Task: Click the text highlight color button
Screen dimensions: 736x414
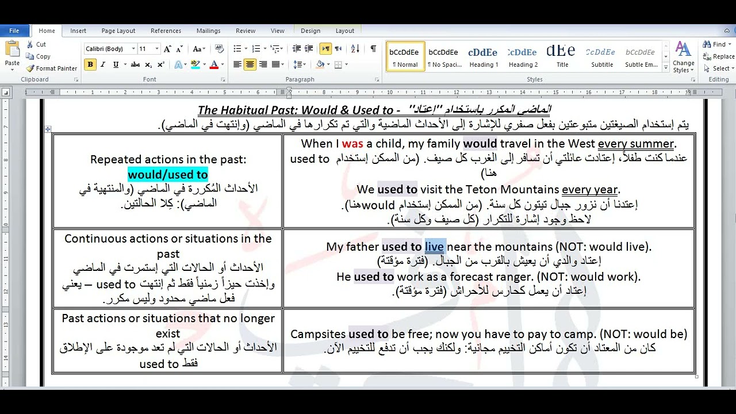Action: click(194, 64)
